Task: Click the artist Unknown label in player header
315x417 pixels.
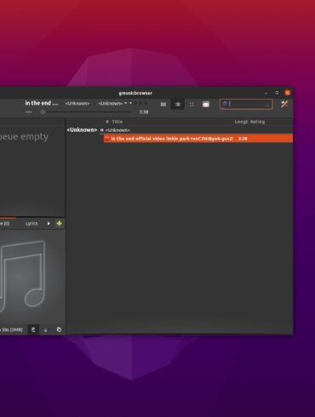Action: click(x=77, y=104)
